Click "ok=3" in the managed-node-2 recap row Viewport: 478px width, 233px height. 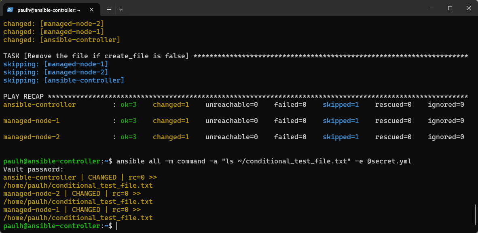[129, 137]
